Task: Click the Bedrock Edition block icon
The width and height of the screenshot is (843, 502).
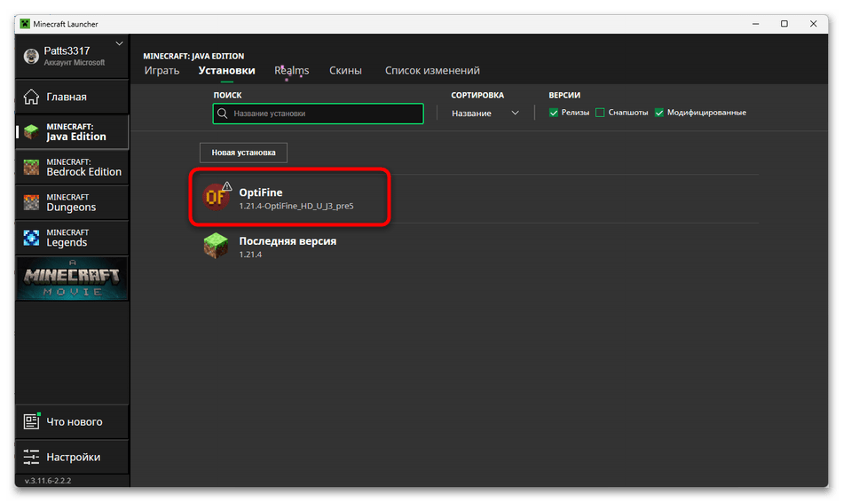Action: [x=31, y=167]
